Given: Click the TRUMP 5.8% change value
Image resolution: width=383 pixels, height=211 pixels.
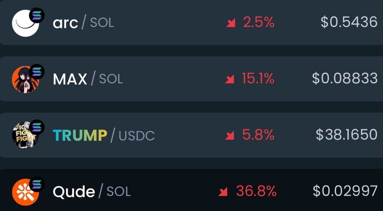Looking at the screenshot, I should 258,134.
